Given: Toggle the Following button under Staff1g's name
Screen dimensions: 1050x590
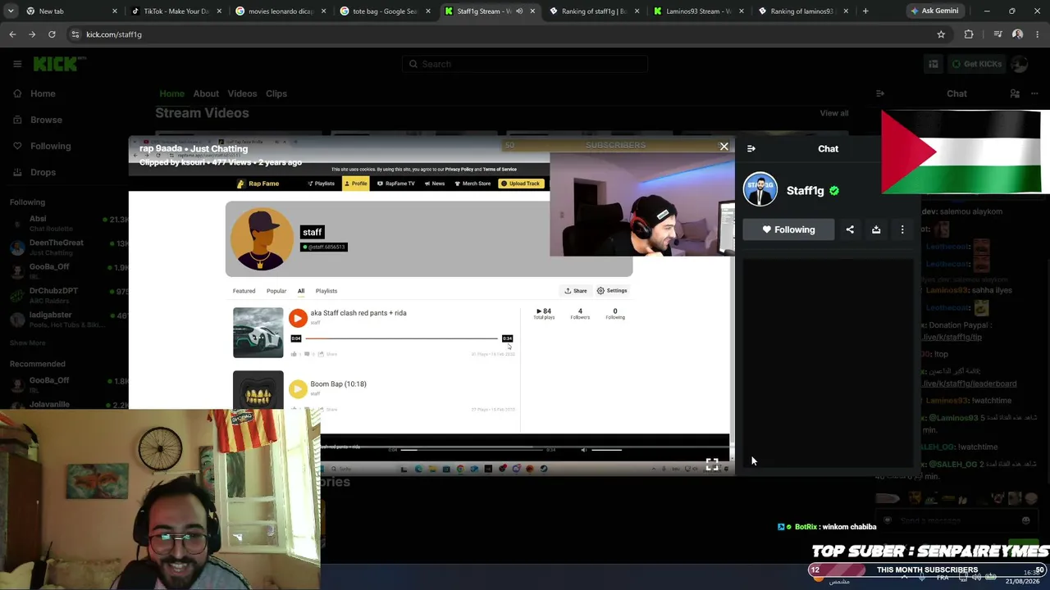Looking at the screenshot, I should click(x=788, y=229).
